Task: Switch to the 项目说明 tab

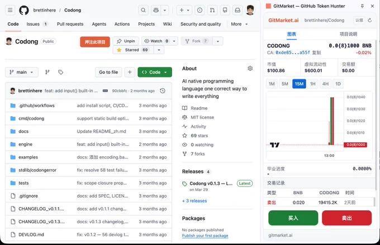Action: 348,34
